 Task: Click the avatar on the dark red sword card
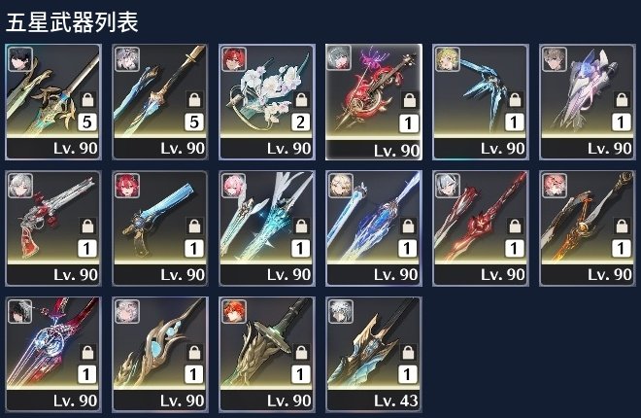pos(448,186)
